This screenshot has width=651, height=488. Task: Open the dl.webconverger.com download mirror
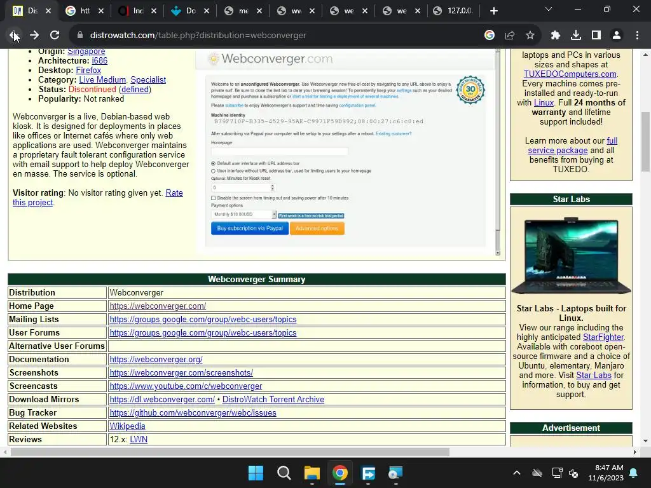(x=162, y=399)
